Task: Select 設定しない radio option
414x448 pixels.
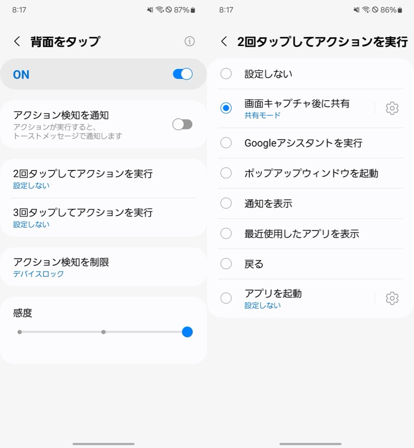Action: click(226, 74)
